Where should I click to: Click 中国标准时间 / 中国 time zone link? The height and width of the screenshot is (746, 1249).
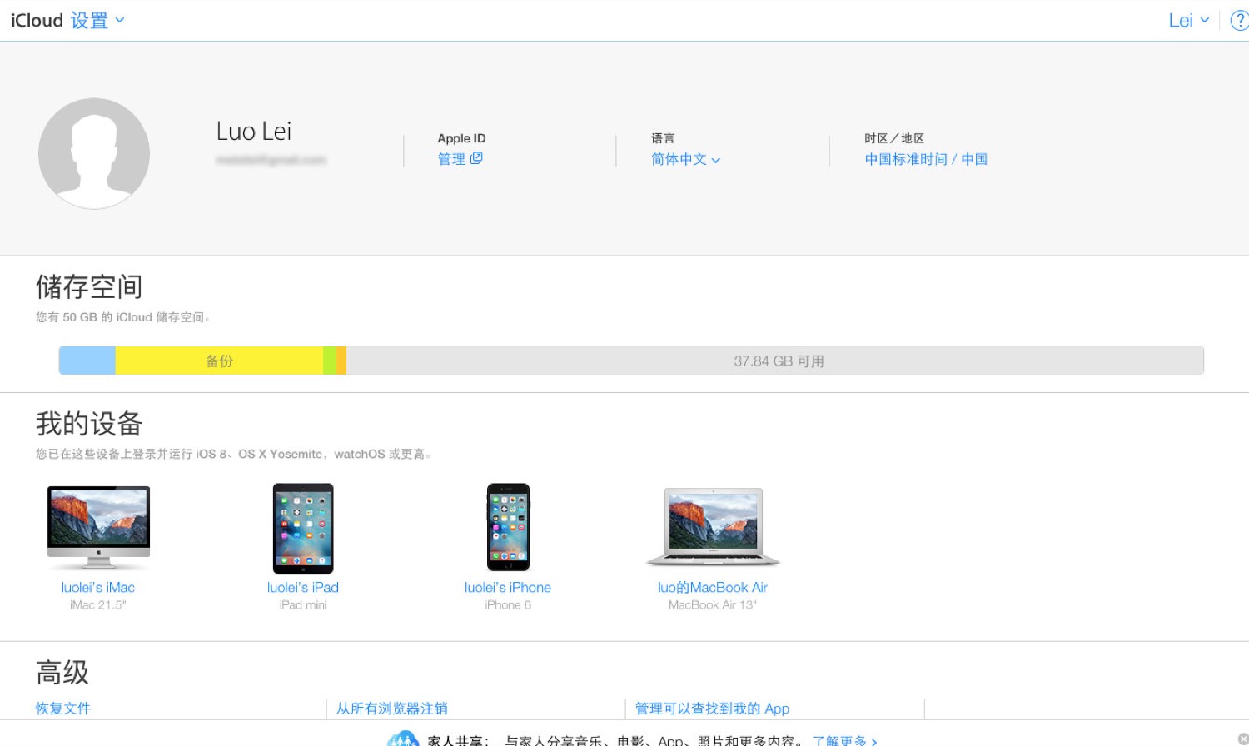pos(925,159)
